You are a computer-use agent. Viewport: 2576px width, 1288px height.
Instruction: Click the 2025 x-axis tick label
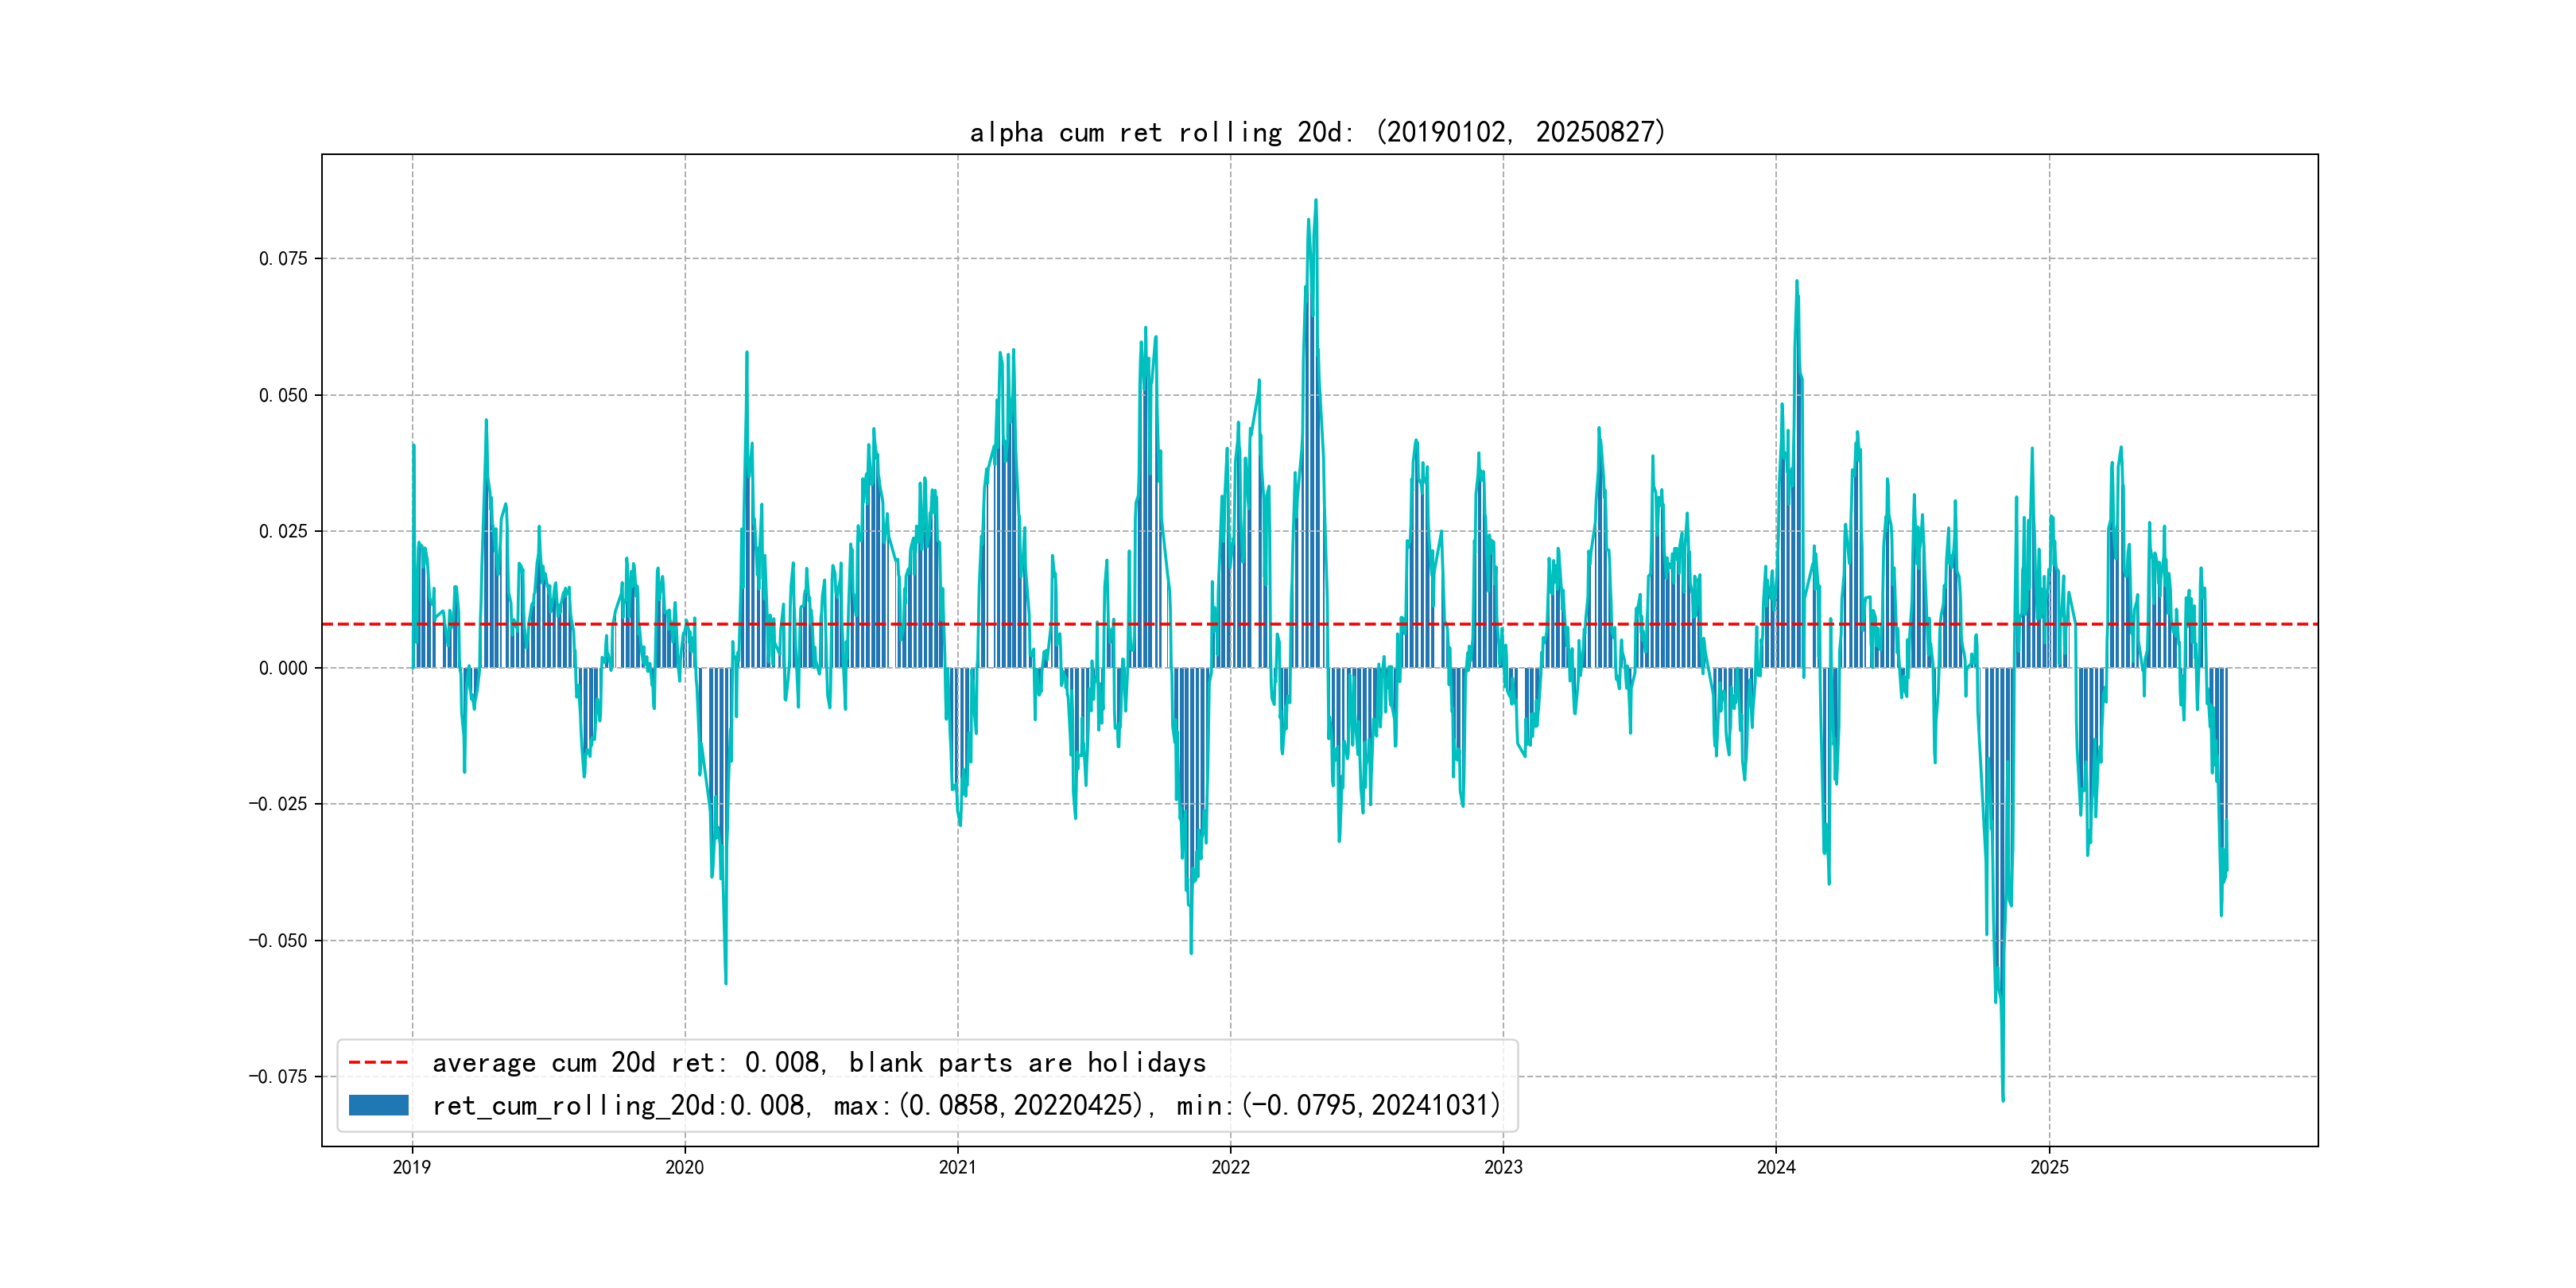[2049, 1167]
